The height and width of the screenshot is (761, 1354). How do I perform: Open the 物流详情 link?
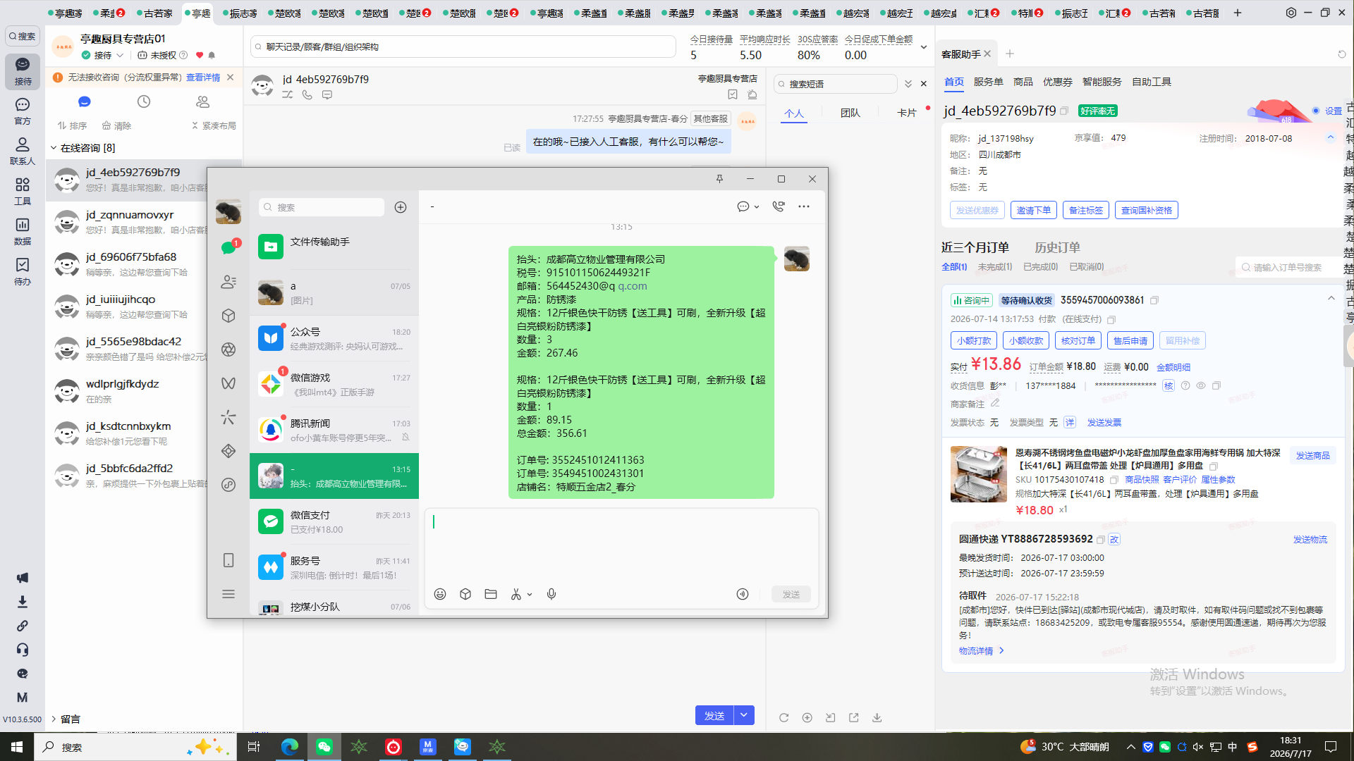981,651
